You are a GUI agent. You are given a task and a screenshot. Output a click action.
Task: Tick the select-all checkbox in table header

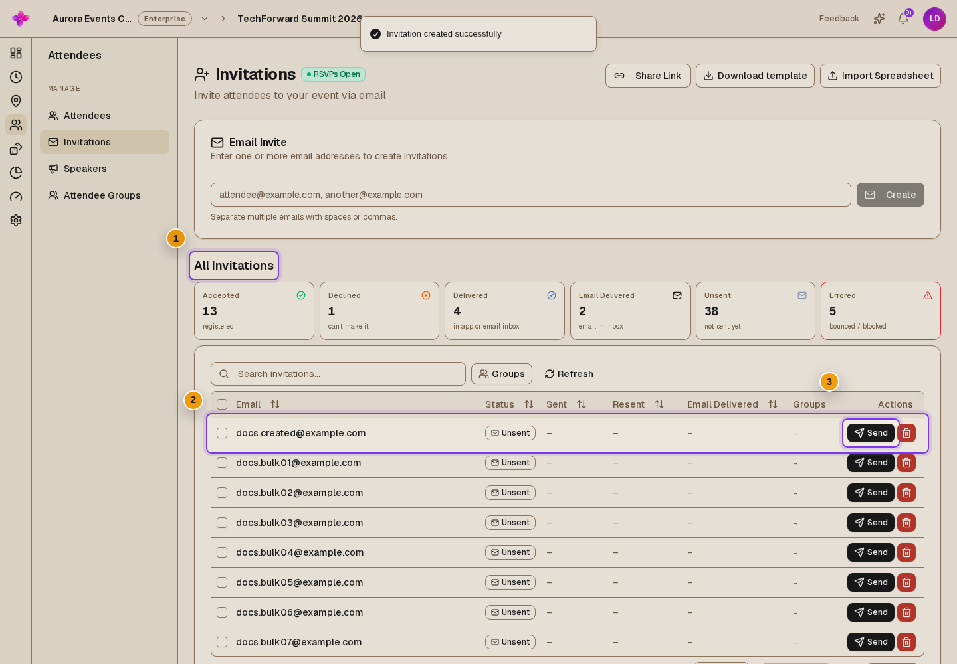pyautogui.click(x=222, y=404)
